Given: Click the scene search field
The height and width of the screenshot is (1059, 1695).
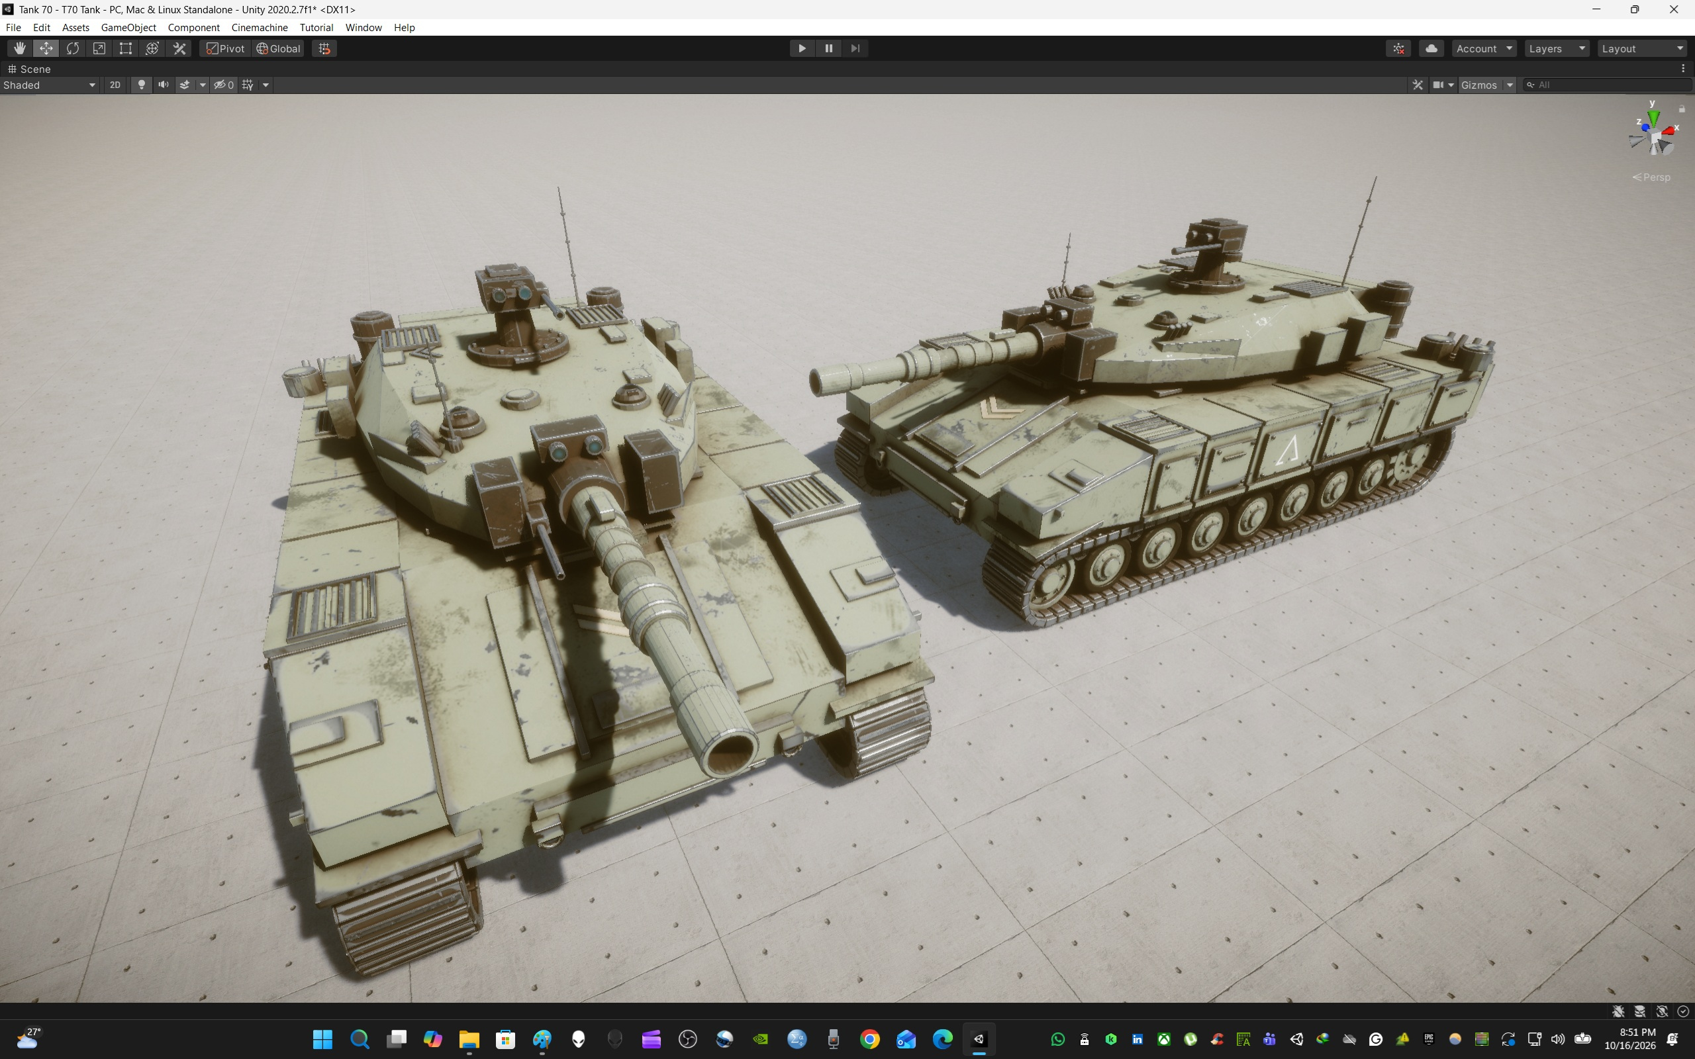Looking at the screenshot, I should pos(1608,85).
